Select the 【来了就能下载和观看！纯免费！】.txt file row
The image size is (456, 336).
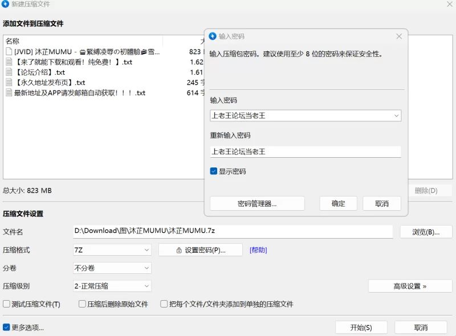pyautogui.click(x=74, y=62)
